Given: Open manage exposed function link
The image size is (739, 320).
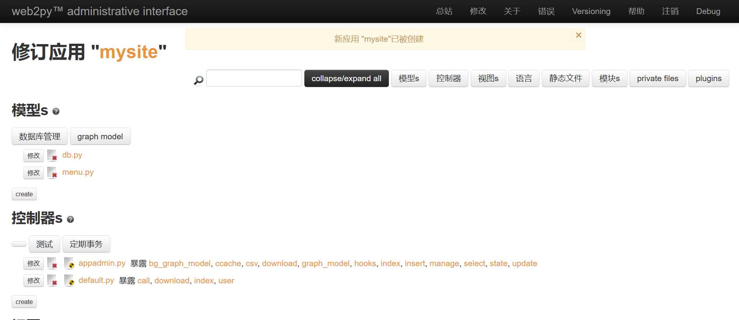Looking at the screenshot, I should tap(444, 263).
